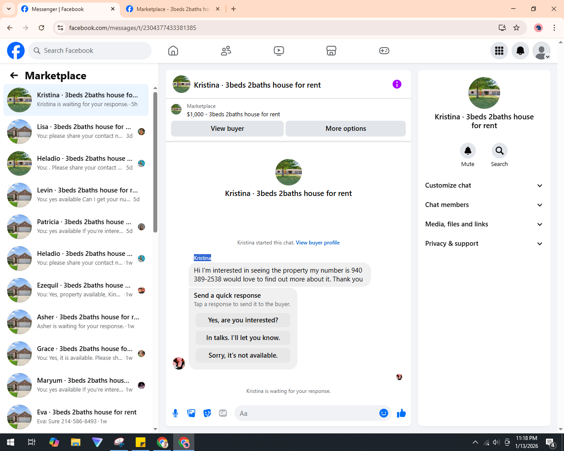The height and width of the screenshot is (451, 564).
Task: Reload the browser page
Action: click(x=41, y=28)
